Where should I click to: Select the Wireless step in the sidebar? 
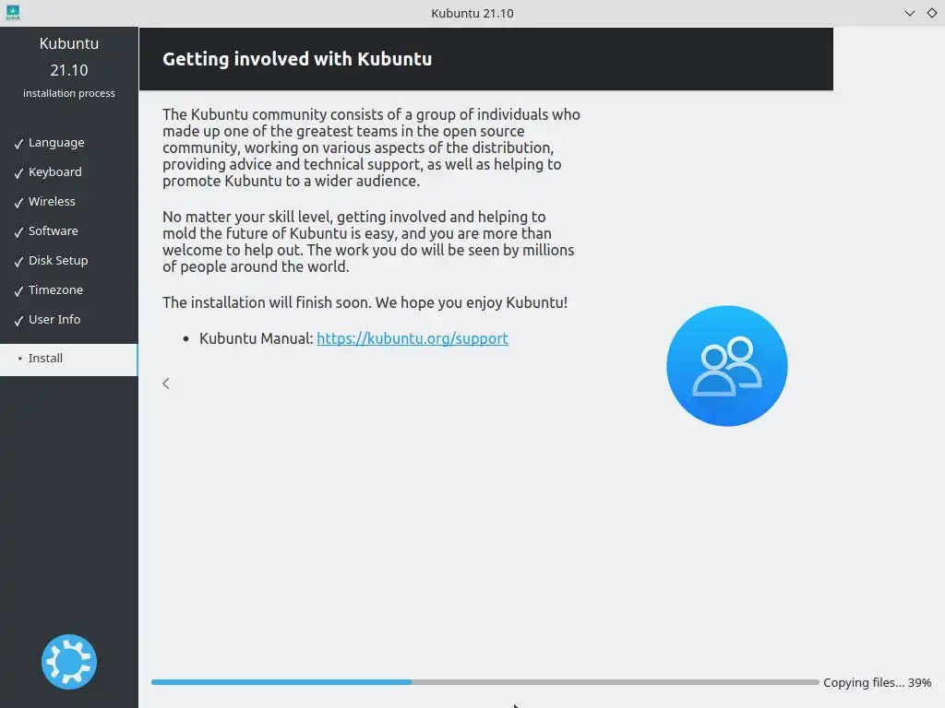[x=52, y=202]
